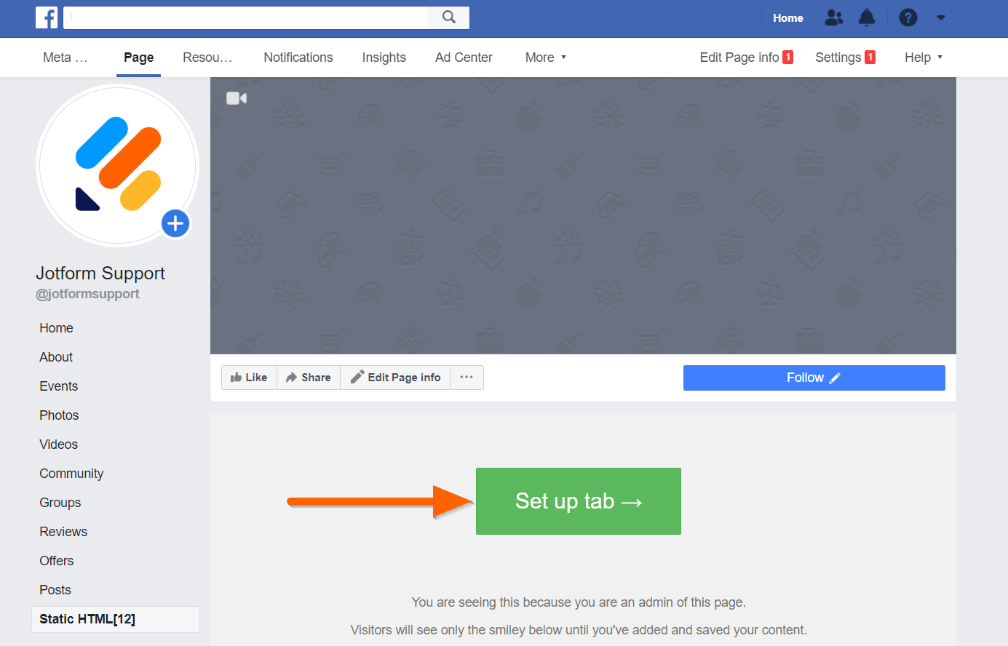
Task: Click the add cover video camera icon
Action: click(237, 98)
